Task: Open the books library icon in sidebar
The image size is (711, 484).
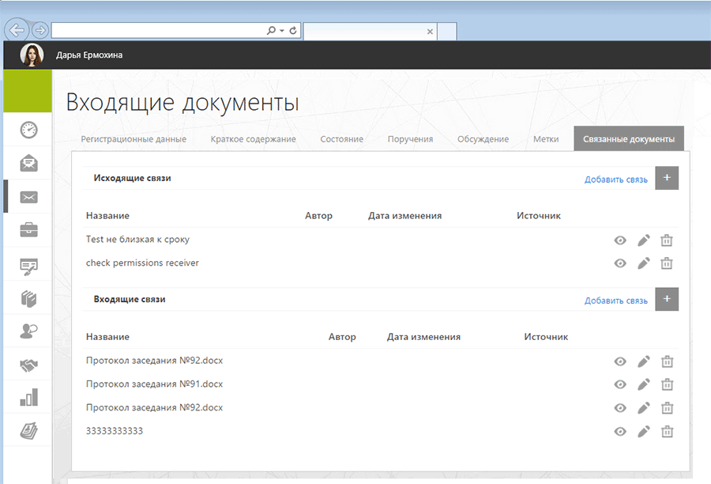Action: pyautogui.click(x=28, y=298)
